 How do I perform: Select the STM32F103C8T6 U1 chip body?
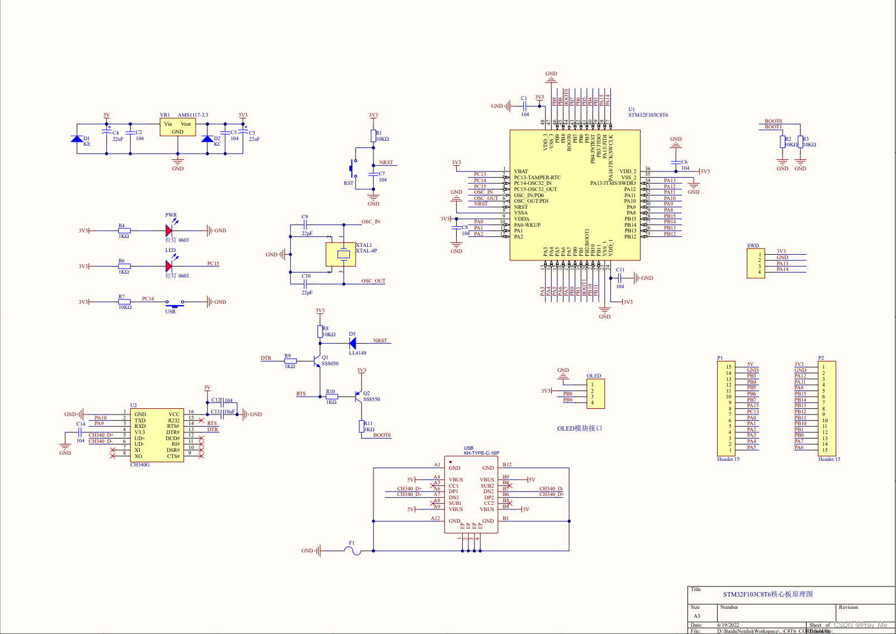[x=575, y=195]
